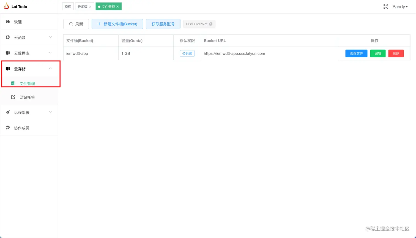416x238 pixels.
Task: Close the 云函数 tab
Action: (x=90, y=7)
